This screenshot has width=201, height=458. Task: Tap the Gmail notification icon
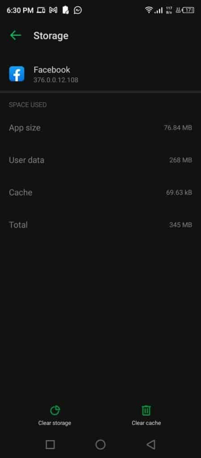[x=53, y=10]
